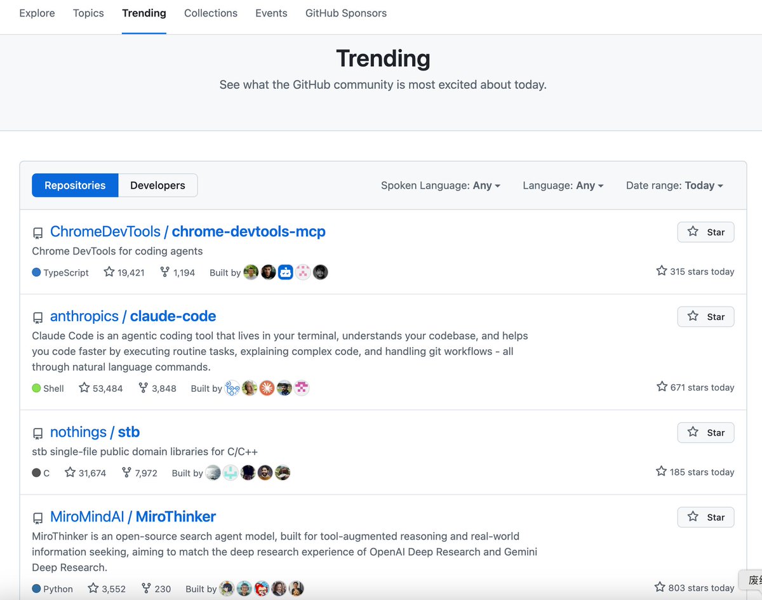
Task: Open last contributor avatar of stb
Action: (283, 473)
